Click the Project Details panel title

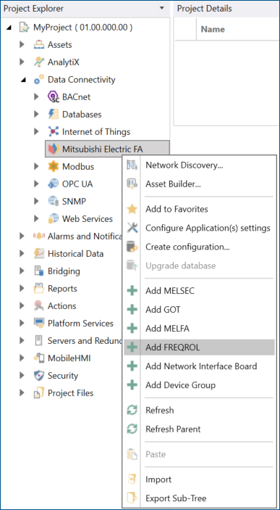point(205,9)
